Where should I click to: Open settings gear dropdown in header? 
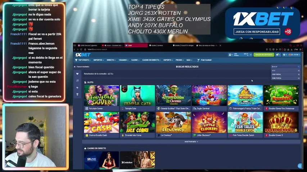coord(285,55)
